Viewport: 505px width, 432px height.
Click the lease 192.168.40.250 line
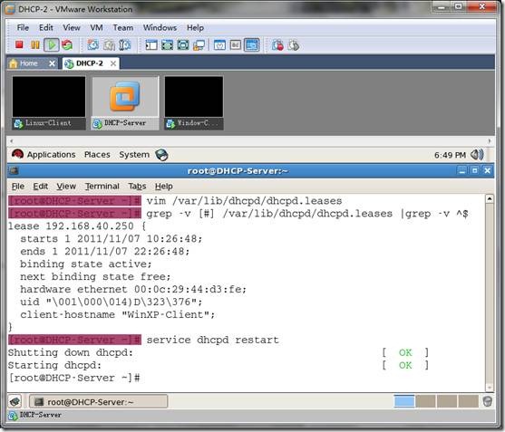coord(77,226)
